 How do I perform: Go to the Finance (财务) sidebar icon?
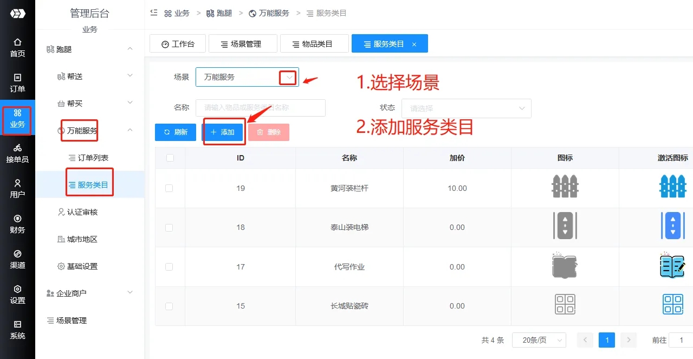[17, 223]
